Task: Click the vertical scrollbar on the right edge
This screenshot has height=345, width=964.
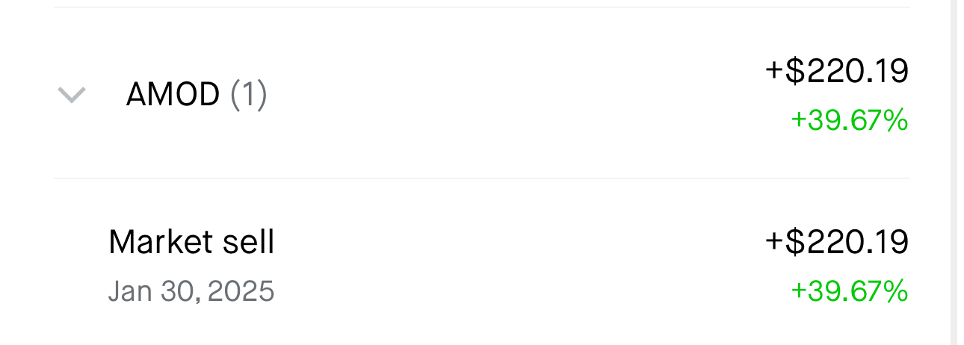Action: (957, 172)
